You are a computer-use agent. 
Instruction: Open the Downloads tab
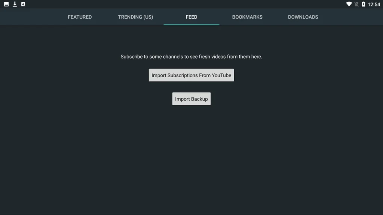[303, 17]
